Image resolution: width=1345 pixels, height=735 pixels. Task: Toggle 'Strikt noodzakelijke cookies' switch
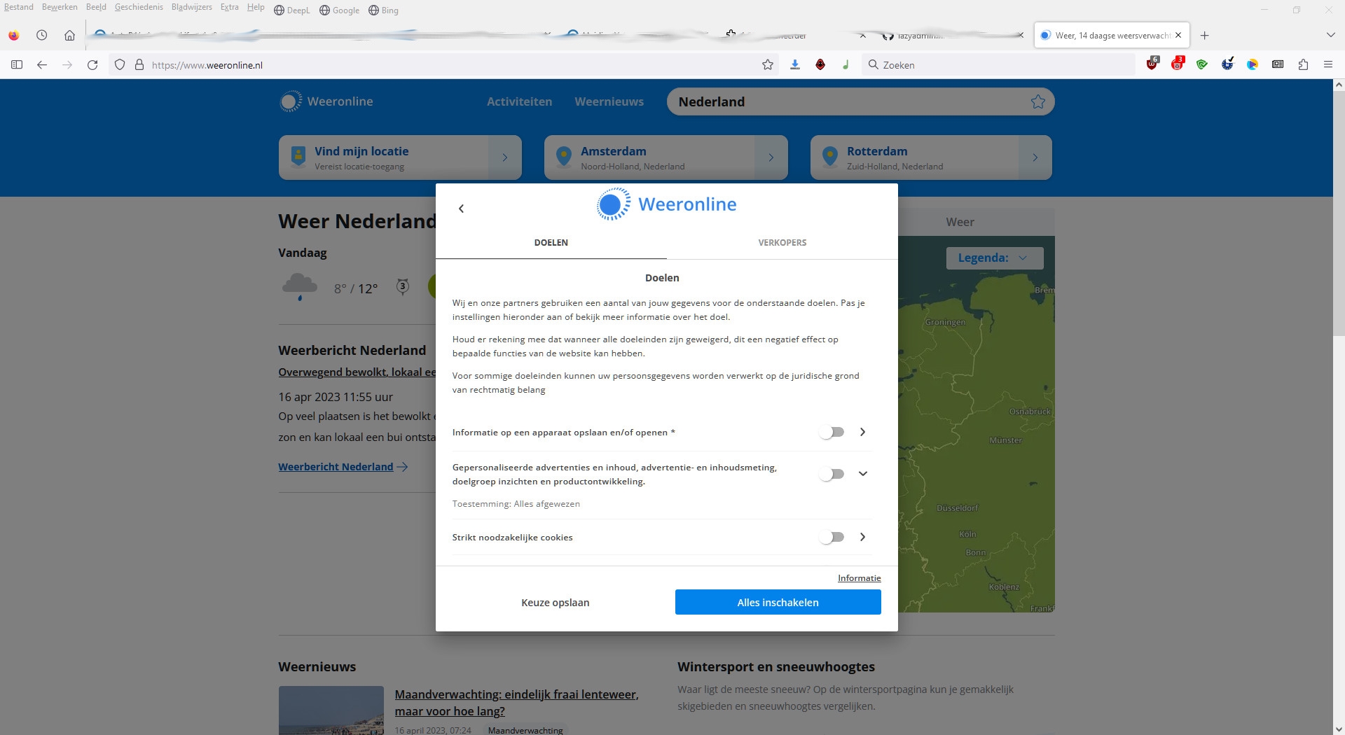click(x=832, y=537)
